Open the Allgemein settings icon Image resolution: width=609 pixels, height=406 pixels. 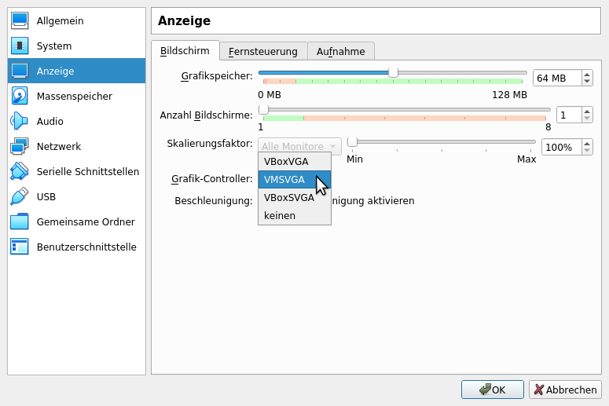pos(20,20)
